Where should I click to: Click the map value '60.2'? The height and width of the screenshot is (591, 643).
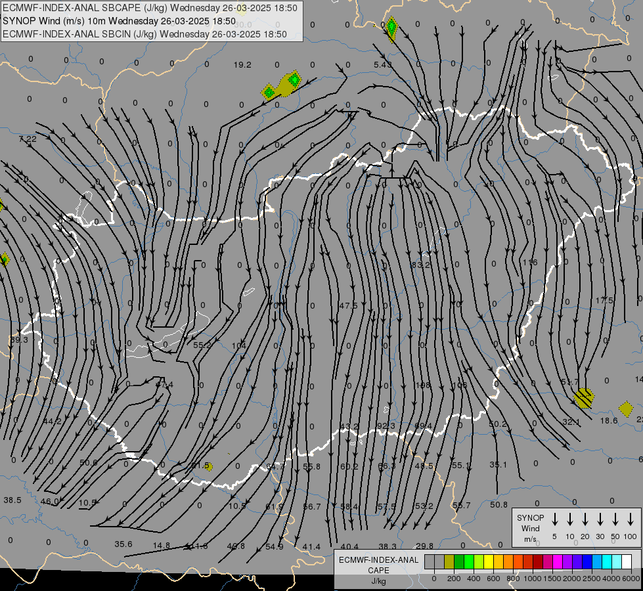349,466
